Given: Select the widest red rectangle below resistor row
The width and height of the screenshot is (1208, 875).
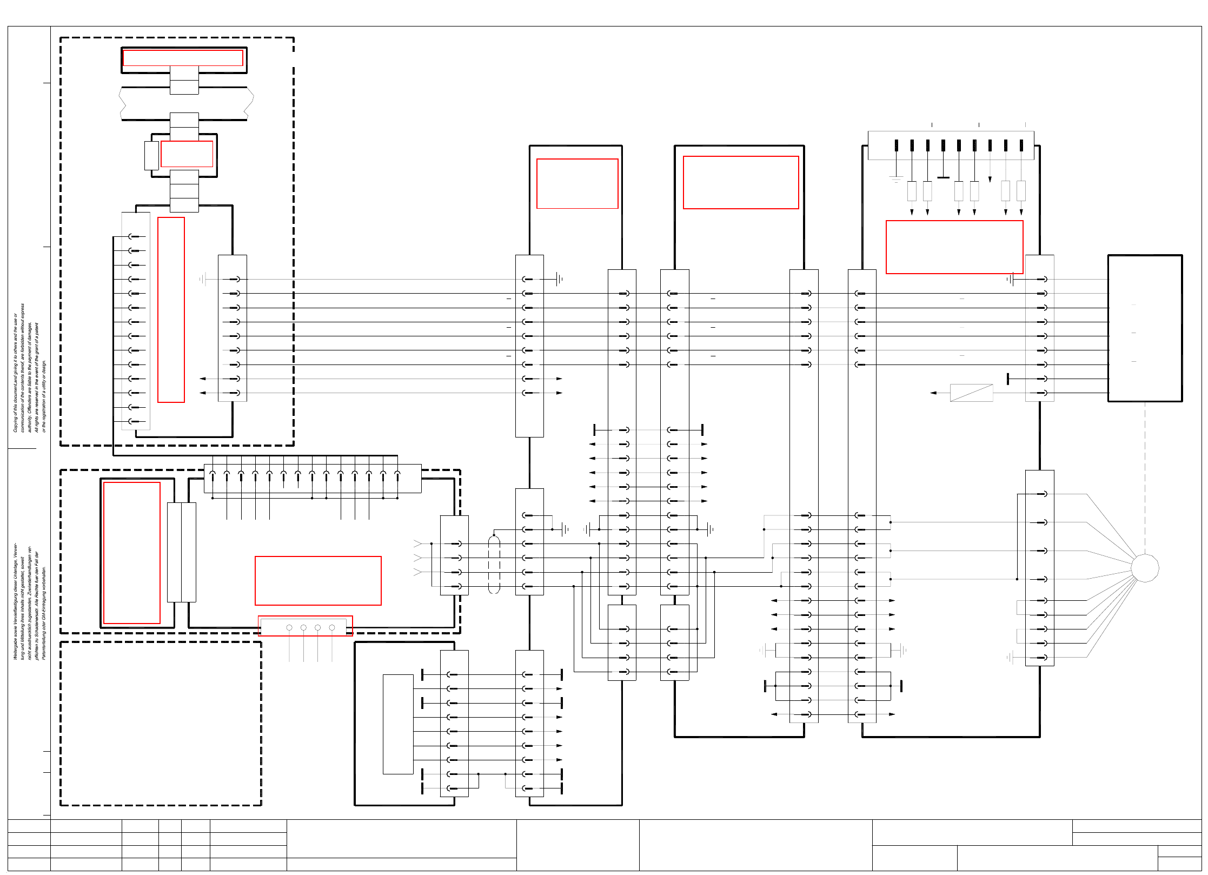Looking at the screenshot, I should (954, 247).
